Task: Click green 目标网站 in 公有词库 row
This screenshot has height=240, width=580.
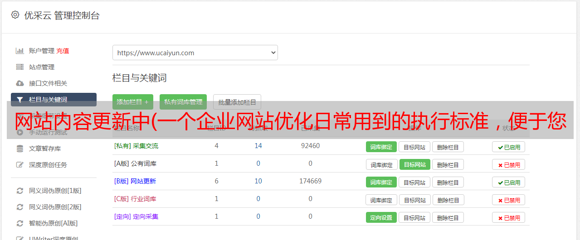Action: pyautogui.click(x=415, y=164)
